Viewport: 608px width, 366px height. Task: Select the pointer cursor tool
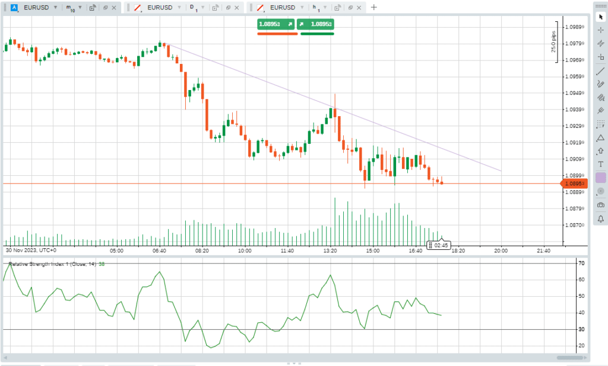pos(601,17)
